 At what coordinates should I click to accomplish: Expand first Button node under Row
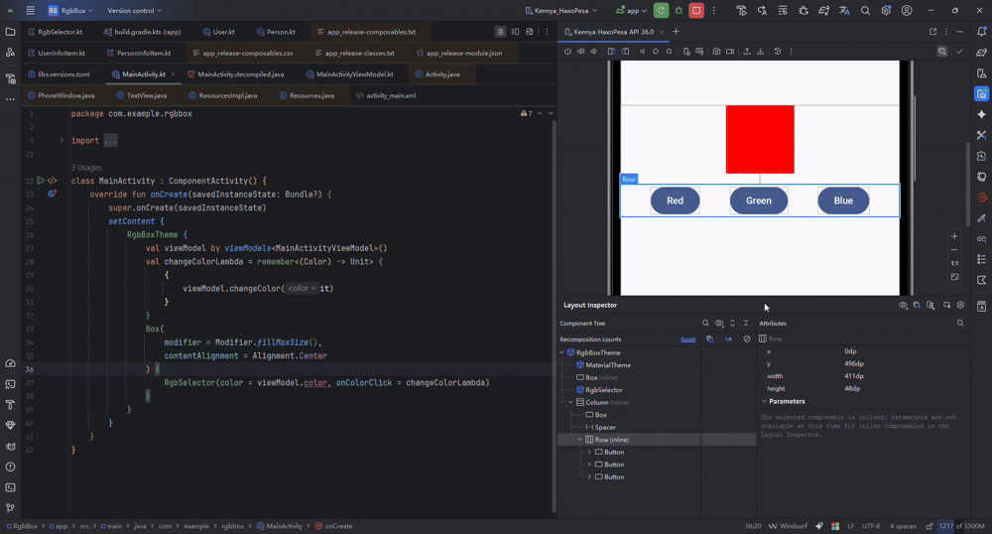pos(589,453)
